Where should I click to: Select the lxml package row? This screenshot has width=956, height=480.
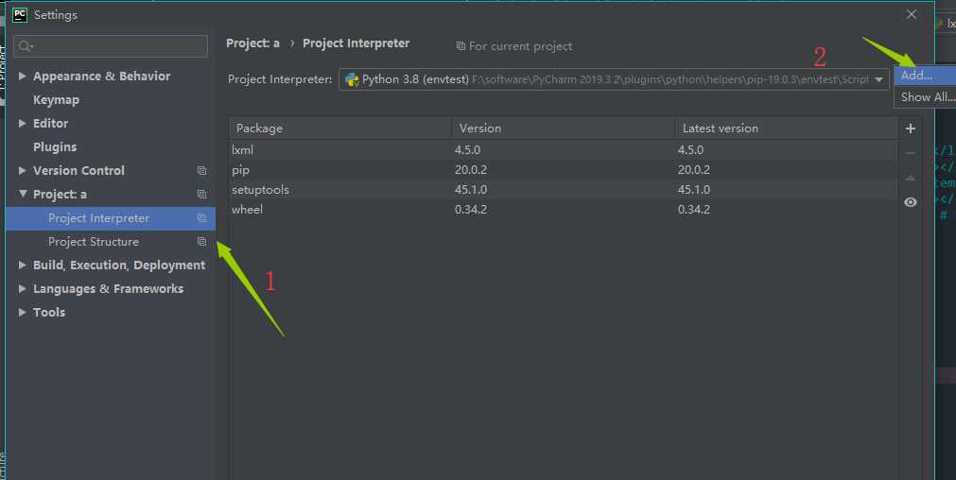(x=563, y=150)
